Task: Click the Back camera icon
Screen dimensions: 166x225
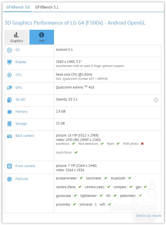Action: point(9,136)
